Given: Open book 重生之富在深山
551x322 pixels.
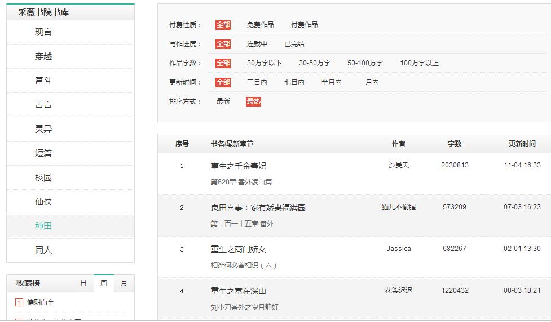Looking at the screenshot, I should coord(238,291).
